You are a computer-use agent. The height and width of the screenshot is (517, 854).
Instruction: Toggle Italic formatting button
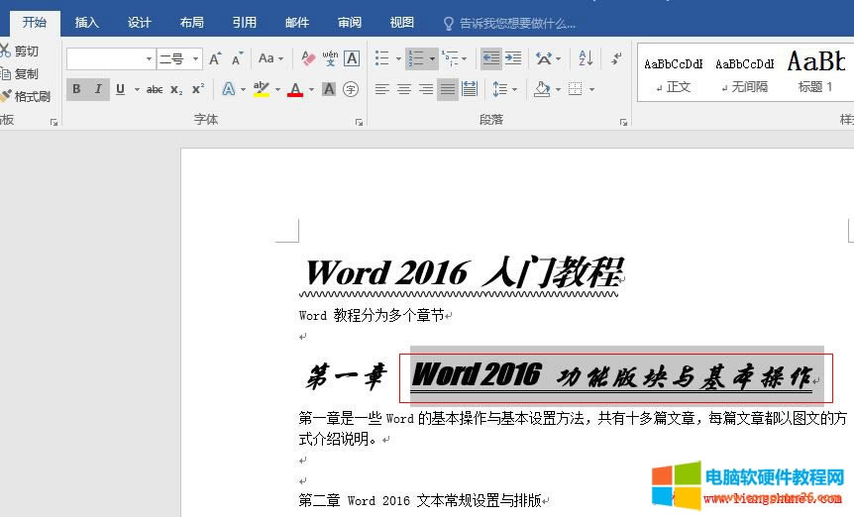[x=98, y=89]
